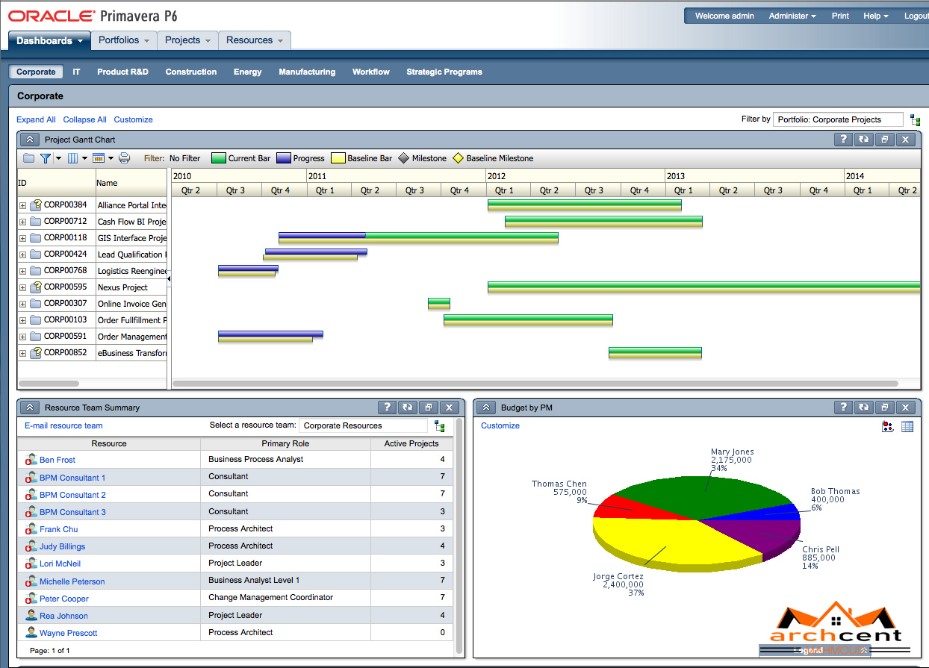Image resolution: width=929 pixels, height=668 pixels.
Task: Open the columns icon dropdown arrow
Action: tap(85, 158)
